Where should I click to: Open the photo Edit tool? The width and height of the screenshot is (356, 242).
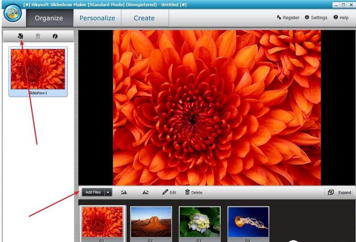tap(169, 192)
